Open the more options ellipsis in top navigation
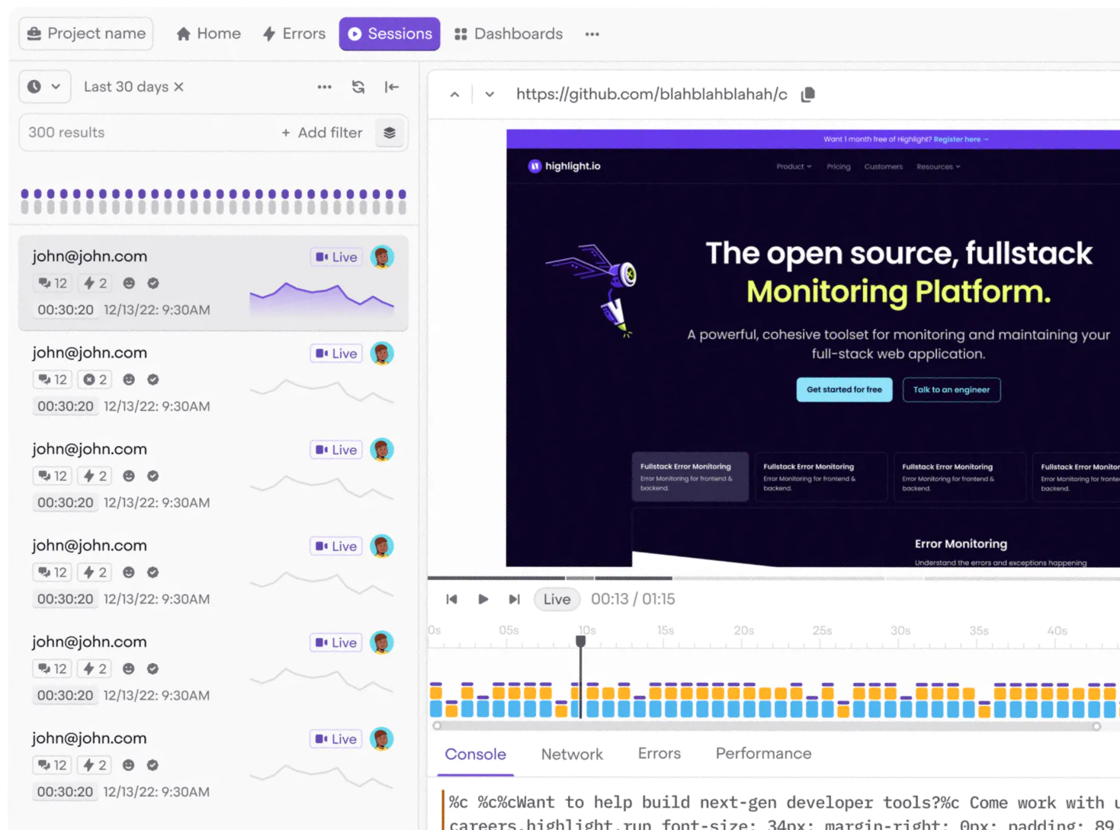 tap(592, 34)
